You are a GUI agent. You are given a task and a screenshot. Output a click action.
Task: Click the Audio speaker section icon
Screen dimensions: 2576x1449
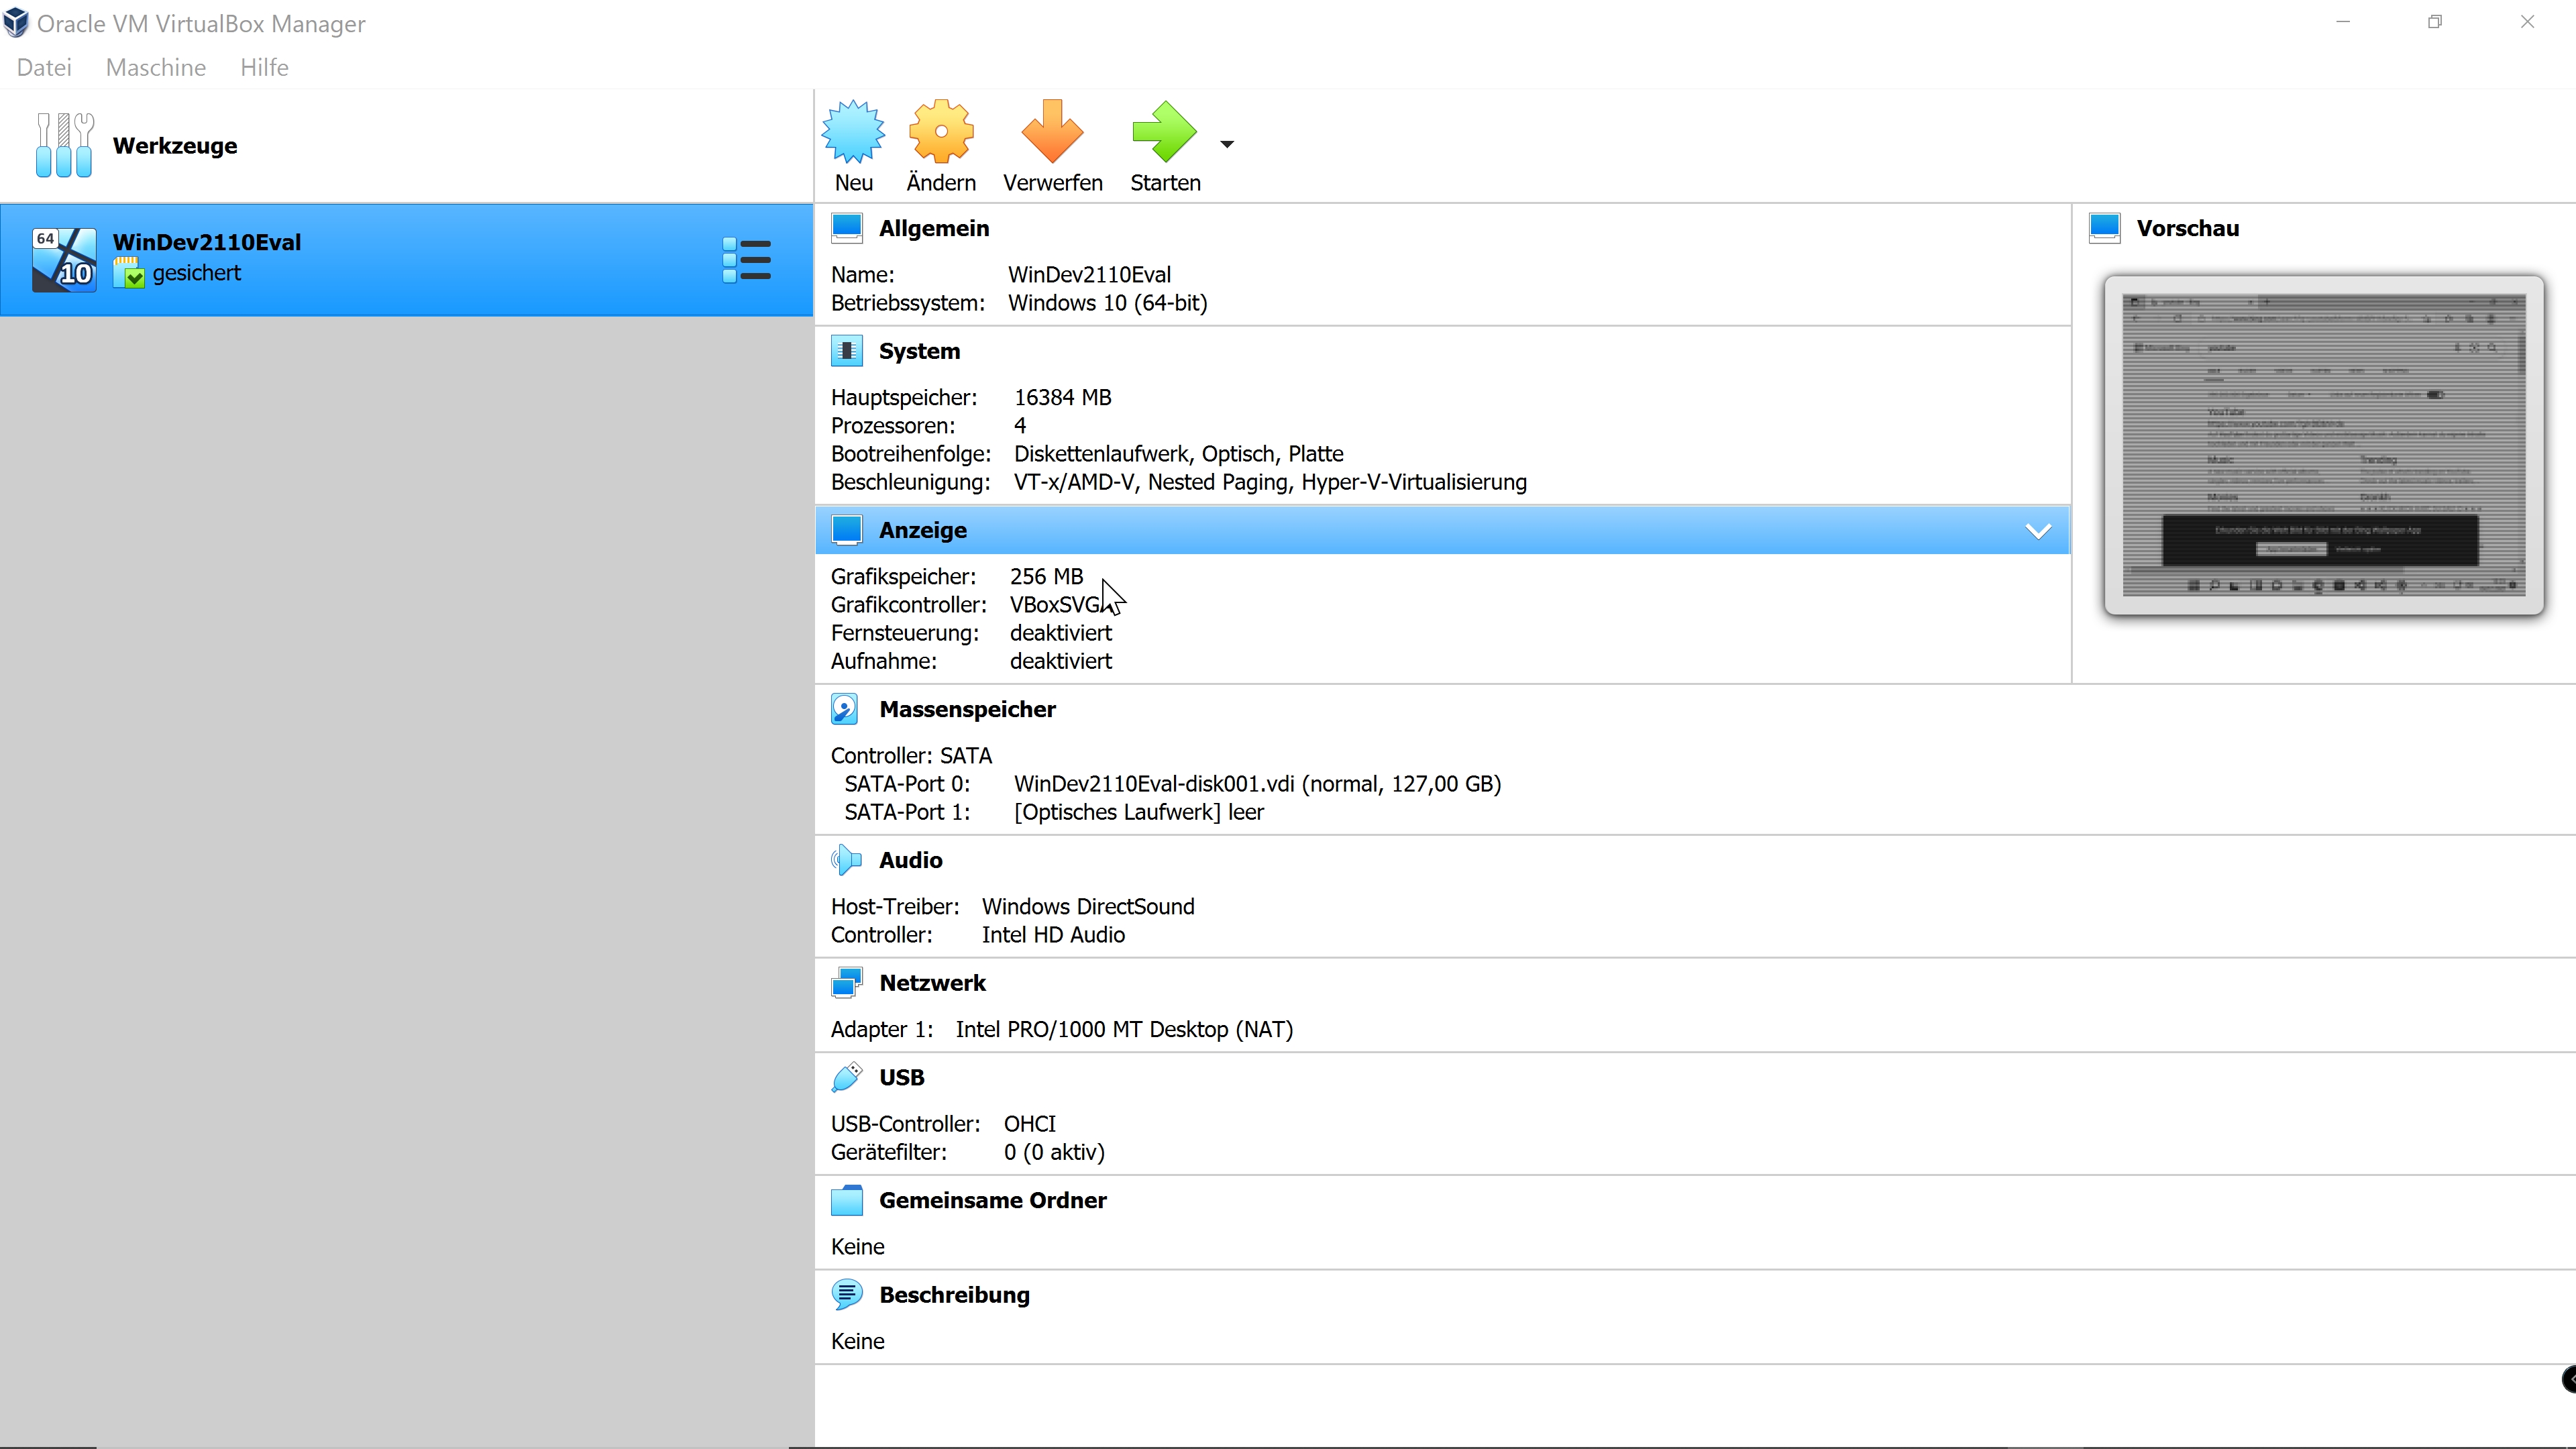pos(845,860)
